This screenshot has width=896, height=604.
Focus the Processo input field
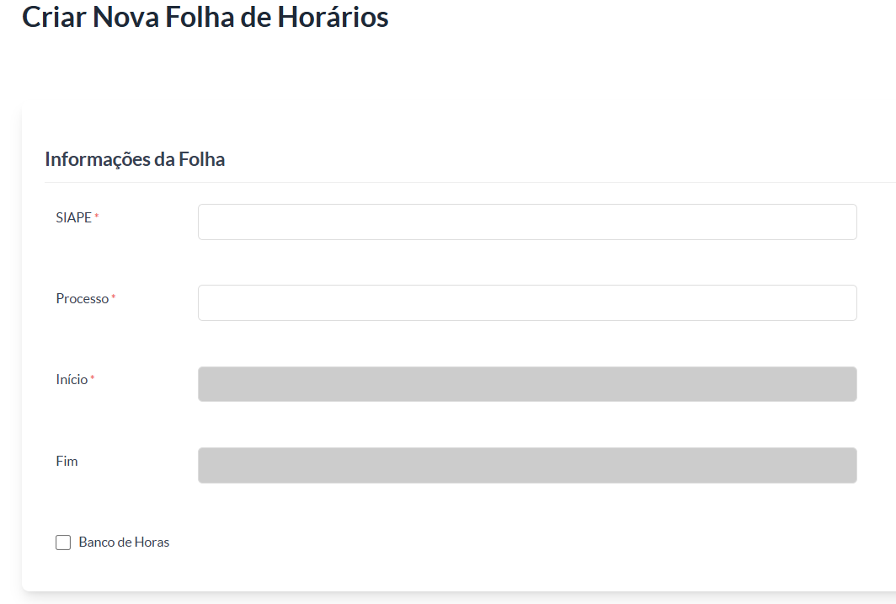coord(527,303)
